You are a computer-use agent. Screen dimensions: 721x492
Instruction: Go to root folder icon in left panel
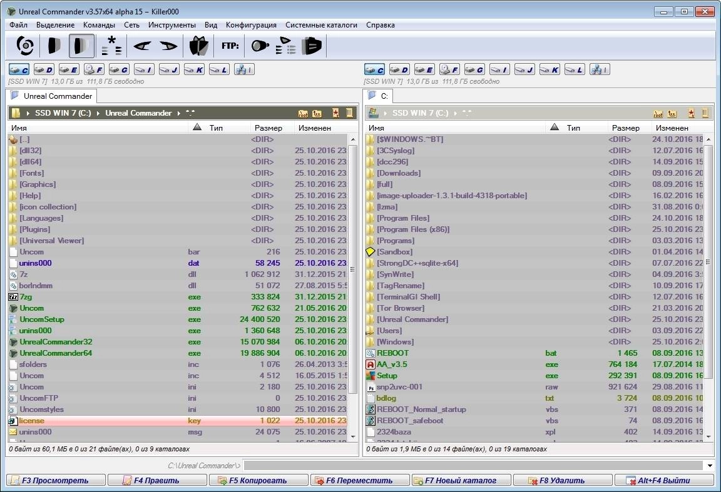point(303,113)
